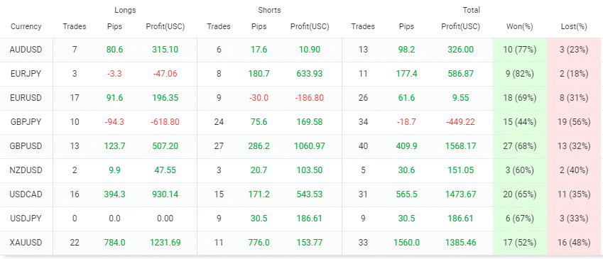Select the GBPJPY row label
Image resolution: width=603 pixels, height=259 pixels.
coord(26,122)
